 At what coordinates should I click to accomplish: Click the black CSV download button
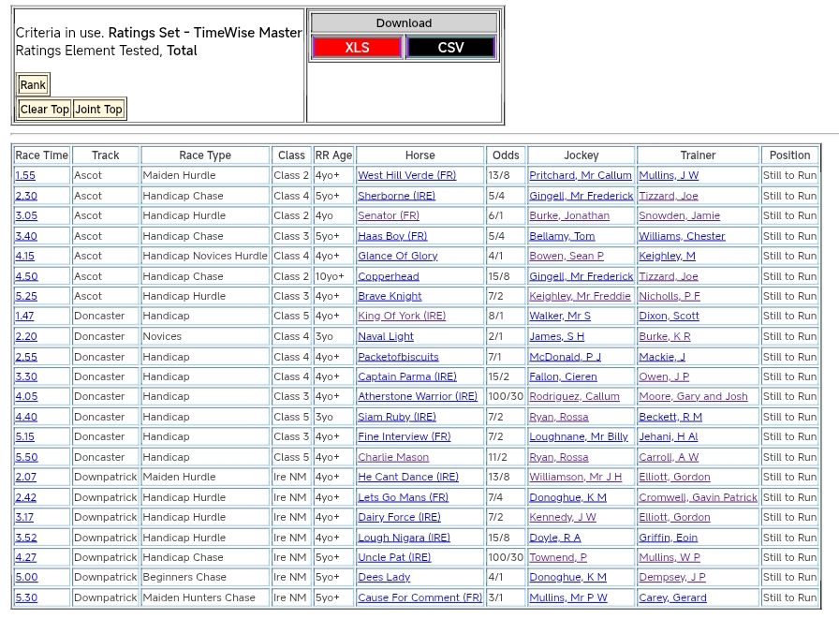pos(450,48)
